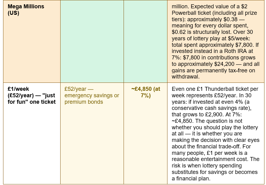
Task: Click the 'that grows to £2,900' text
Action: [197, 115]
